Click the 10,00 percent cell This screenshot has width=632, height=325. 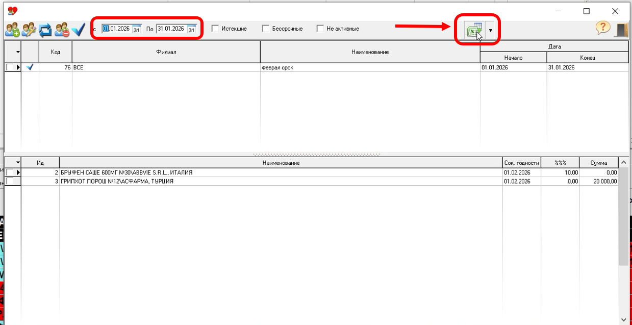coord(560,172)
